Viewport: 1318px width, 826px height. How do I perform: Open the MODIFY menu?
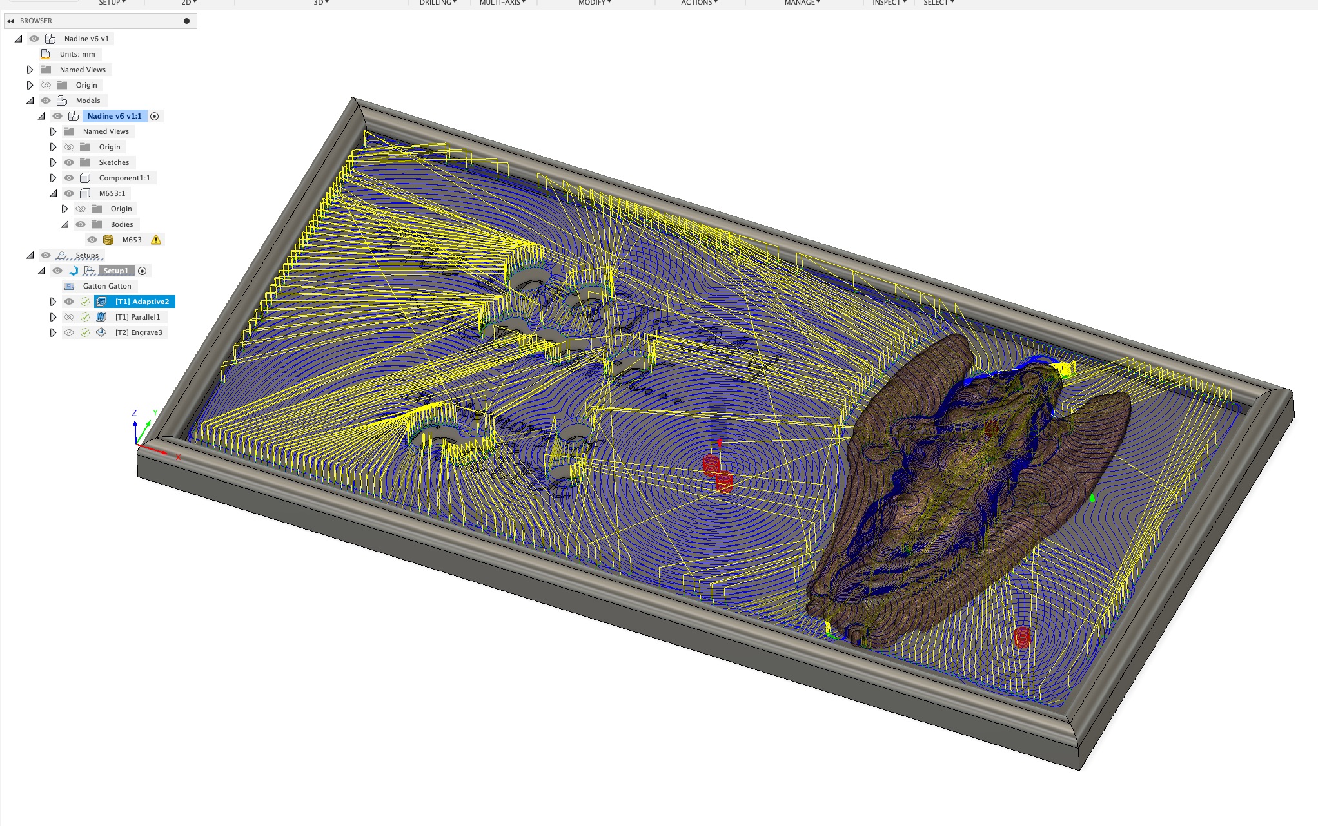point(593,3)
